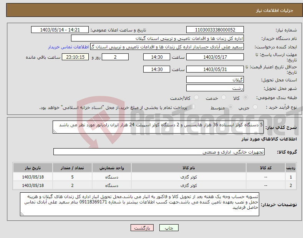Viewport: 303px width, 238px height.
Task: Click the اطلاعات کالاهای مورد نیاز heading
Action: coord(269,139)
